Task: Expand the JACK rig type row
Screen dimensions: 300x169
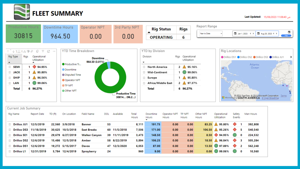Action: 10,72
